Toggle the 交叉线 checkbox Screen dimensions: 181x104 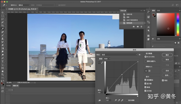[146, 91]
